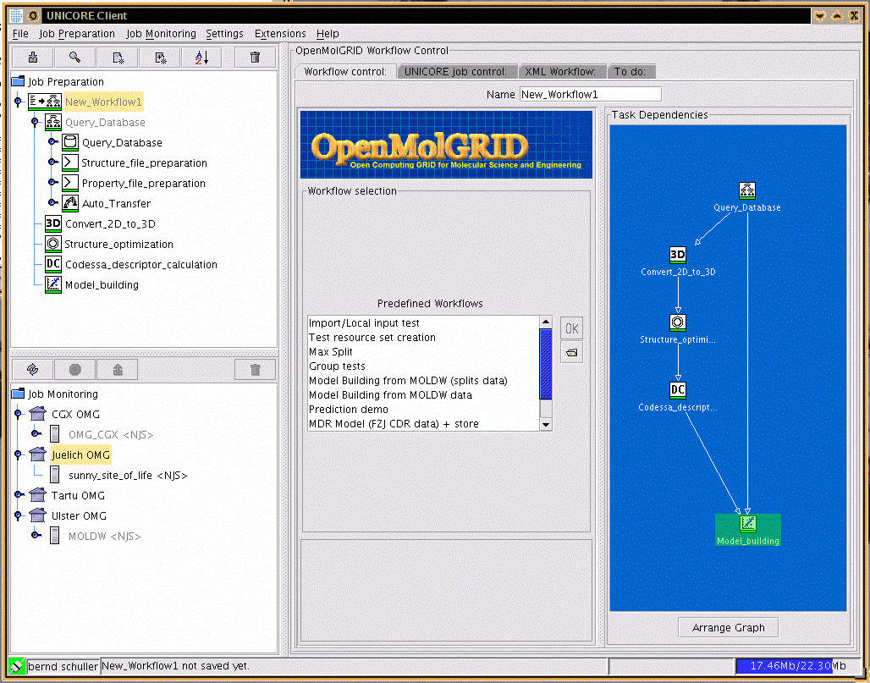The width and height of the screenshot is (870, 683).
Task: Collapse the CGX OMG site node
Action: pyautogui.click(x=19, y=413)
